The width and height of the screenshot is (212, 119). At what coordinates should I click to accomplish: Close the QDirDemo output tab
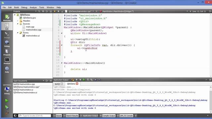coord(77,84)
